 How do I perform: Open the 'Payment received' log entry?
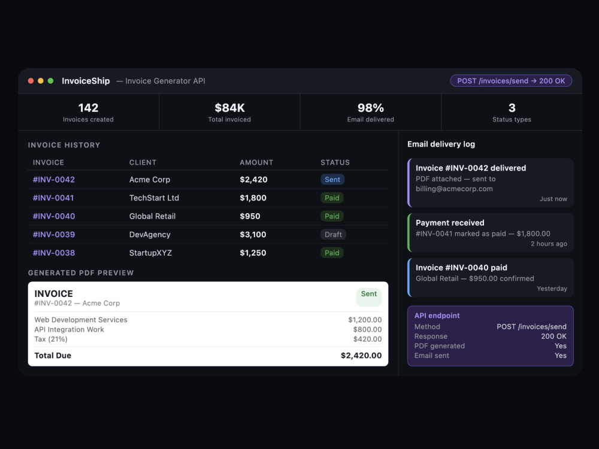click(491, 232)
